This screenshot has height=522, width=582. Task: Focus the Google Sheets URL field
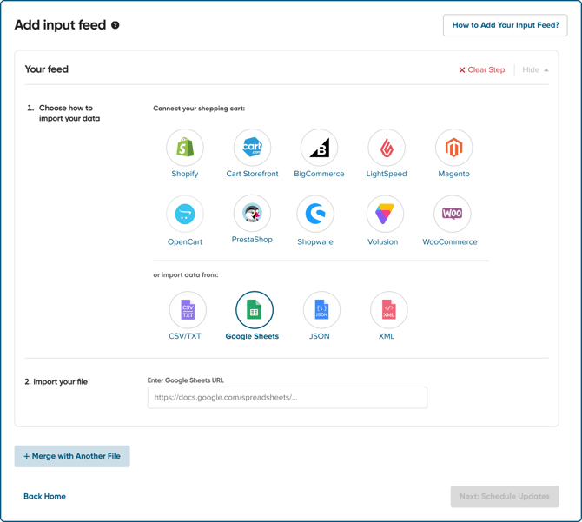tap(288, 397)
